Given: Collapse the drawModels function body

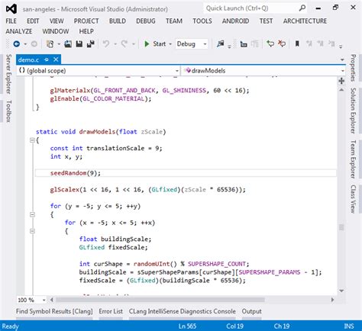Looking at the screenshot, I should [32, 140].
